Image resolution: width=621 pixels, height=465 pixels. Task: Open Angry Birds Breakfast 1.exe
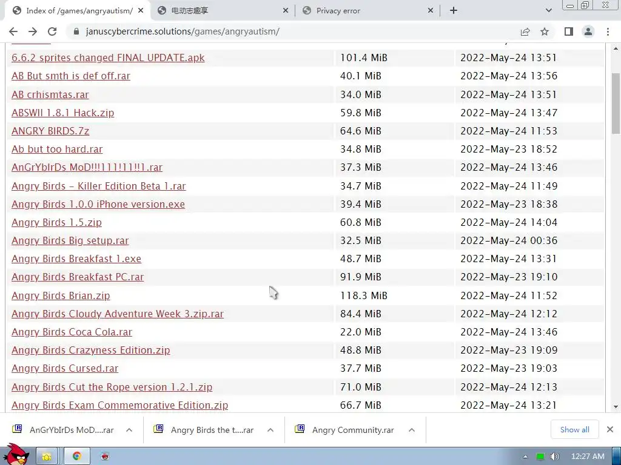pyautogui.click(x=76, y=259)
